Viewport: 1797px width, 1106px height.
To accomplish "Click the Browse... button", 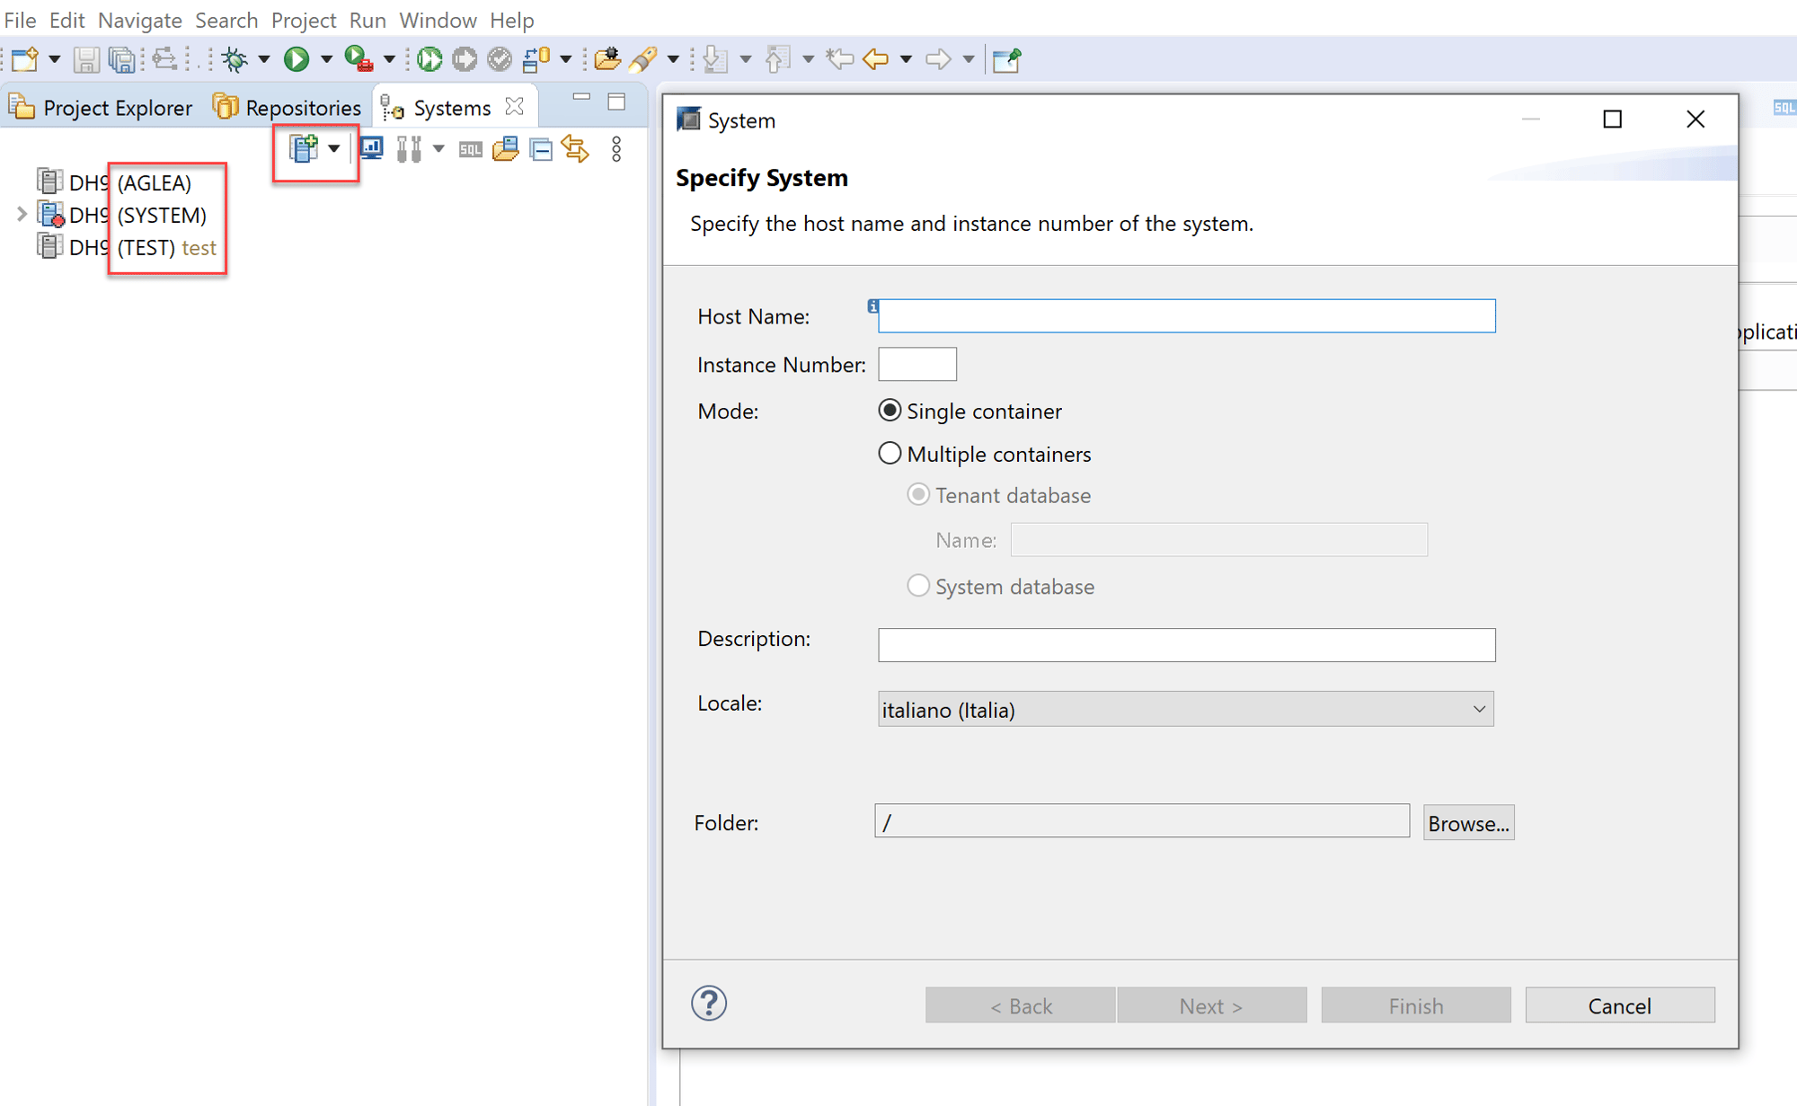I will coord(1468,823).
